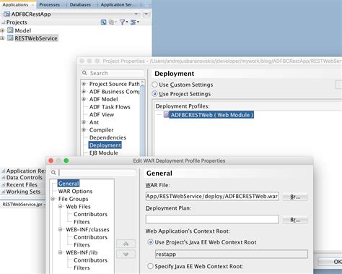Select Use Project's Java EE Web Context Root
The width and height of the screenshot is (342, 274).
click(150, 242)
